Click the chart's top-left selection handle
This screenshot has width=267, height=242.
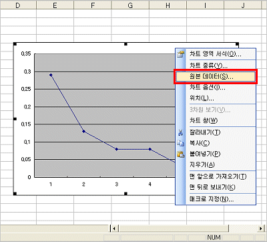(x=15, y=44)
